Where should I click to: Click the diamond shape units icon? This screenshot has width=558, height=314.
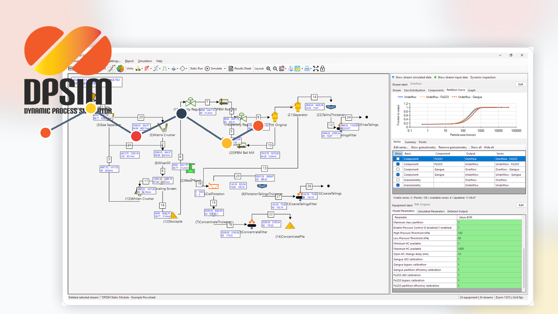tap(182, 68)
